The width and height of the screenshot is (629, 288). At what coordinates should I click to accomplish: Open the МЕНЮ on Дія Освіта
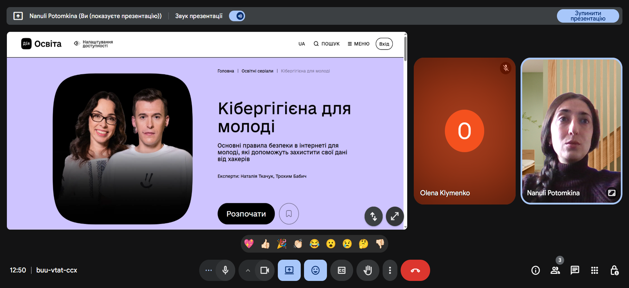pyautogui.click(x=358, y=44)
